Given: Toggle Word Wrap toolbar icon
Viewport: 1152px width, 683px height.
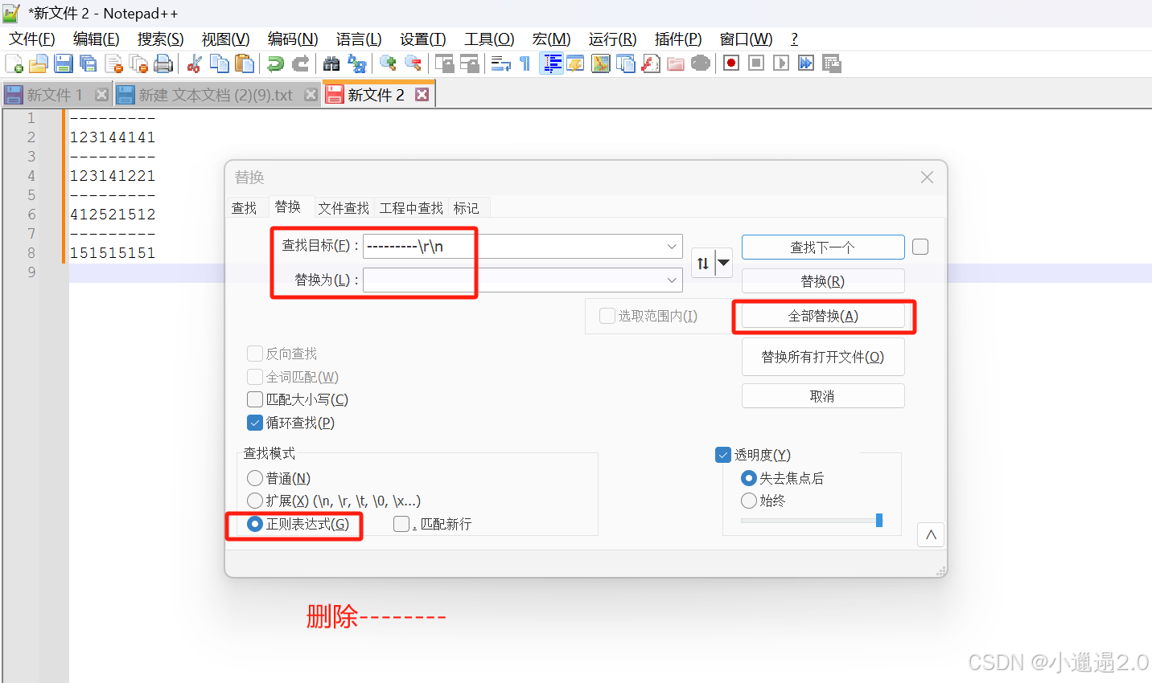Looking at the screenshot, I should pos(500,63).
